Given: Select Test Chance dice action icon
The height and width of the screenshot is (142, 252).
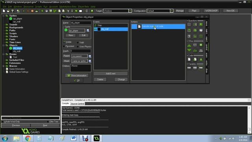Looking at the screenshot, I should click(195, 30).
